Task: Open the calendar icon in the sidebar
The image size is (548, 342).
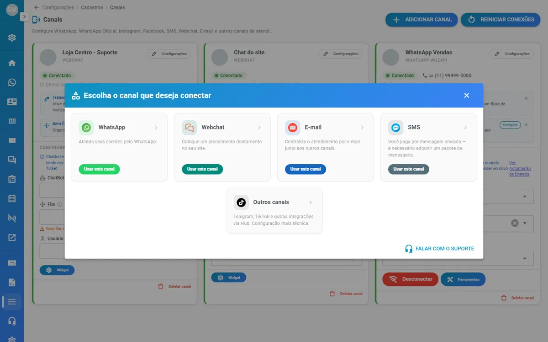Action: click(12, 198)
